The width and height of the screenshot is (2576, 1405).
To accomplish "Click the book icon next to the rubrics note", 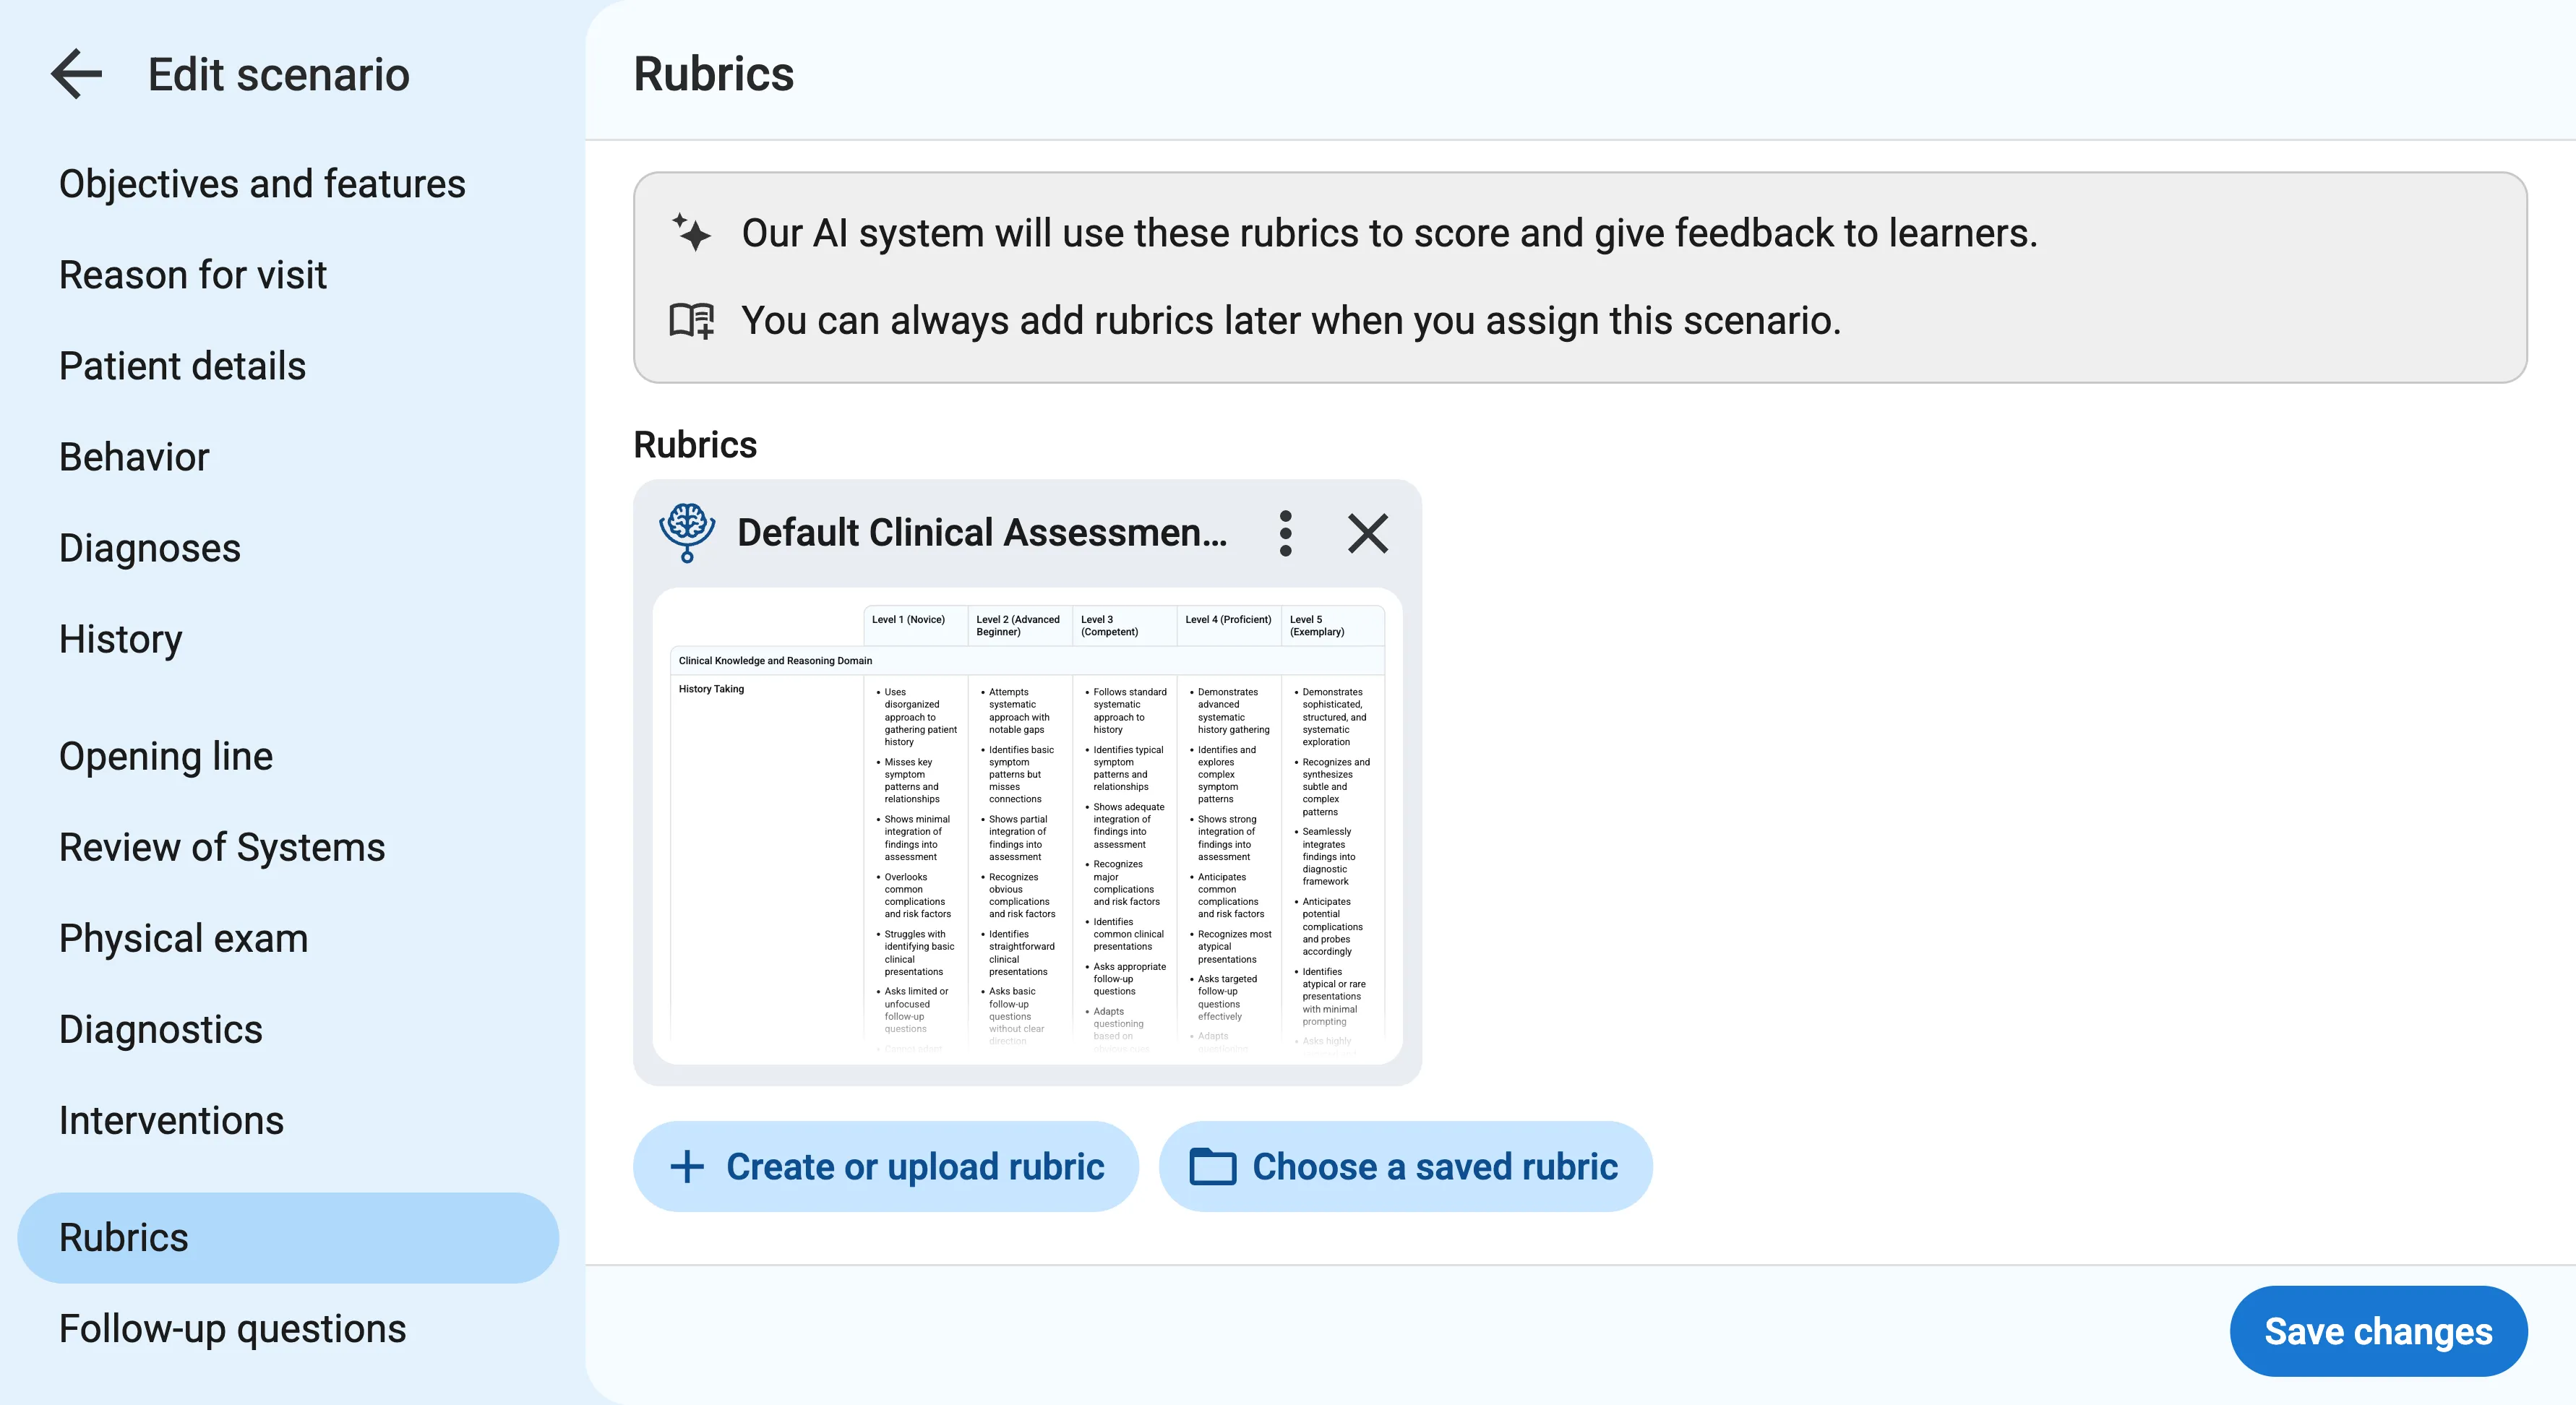I will [692, 321].
